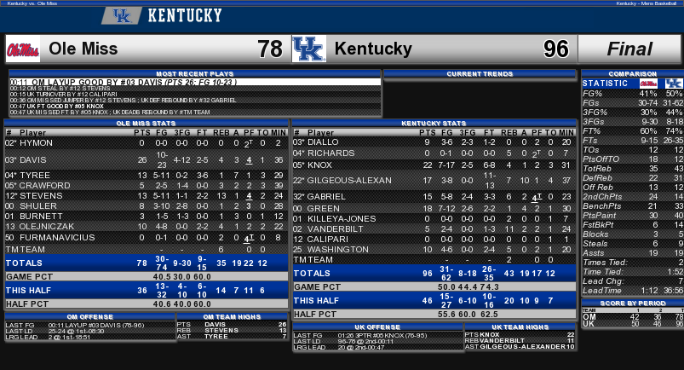The width and height of the screenshot is (684, 370).
Task: Click the Kentucky Stats table header
Action: 434,123
